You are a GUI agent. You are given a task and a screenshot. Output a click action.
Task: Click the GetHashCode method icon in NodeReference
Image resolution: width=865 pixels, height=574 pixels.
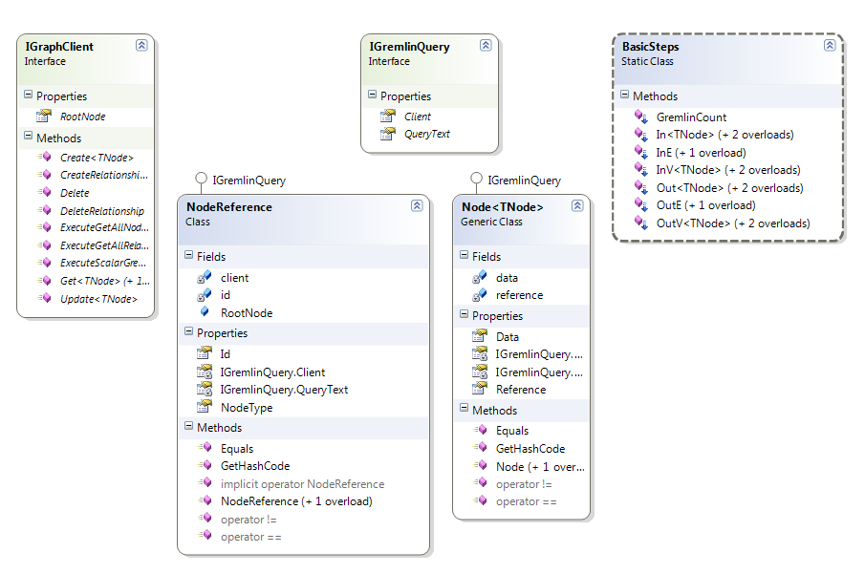pos(204,466)
